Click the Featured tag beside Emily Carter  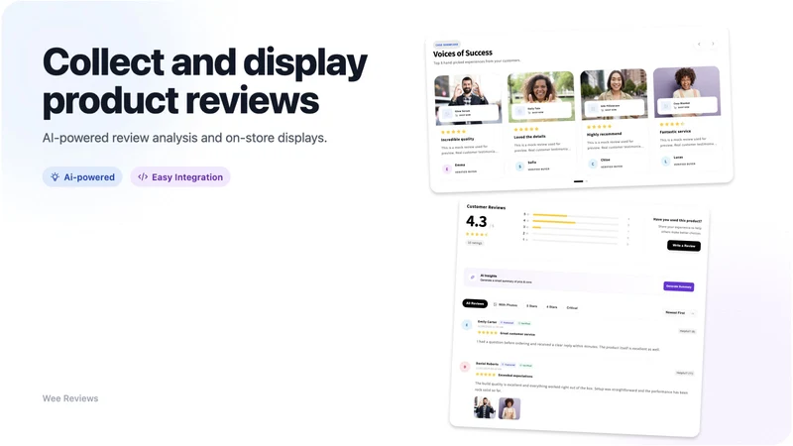tap(508, 323)
